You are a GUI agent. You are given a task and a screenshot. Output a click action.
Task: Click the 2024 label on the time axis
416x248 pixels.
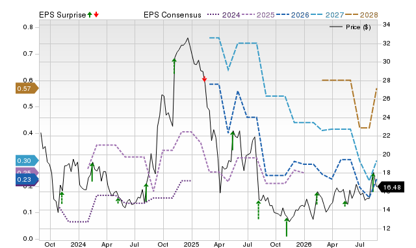click(x=78, y=244)
